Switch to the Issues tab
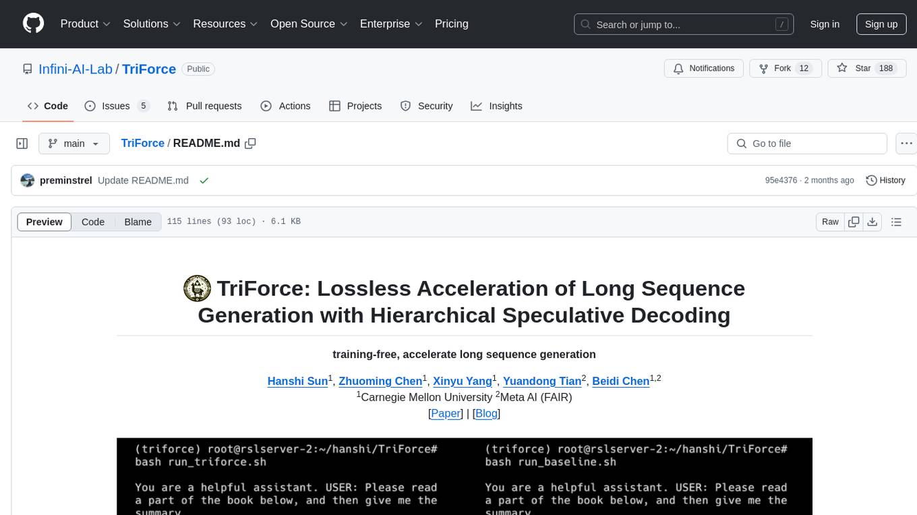Viewport: 917px width, 515px height. point(117,106)
